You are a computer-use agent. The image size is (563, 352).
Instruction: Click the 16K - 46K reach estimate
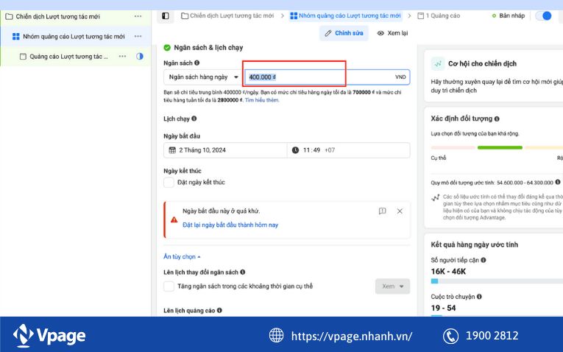(448, 272)
